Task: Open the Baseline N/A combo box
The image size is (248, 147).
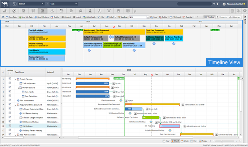Action: tap(139, 17)
